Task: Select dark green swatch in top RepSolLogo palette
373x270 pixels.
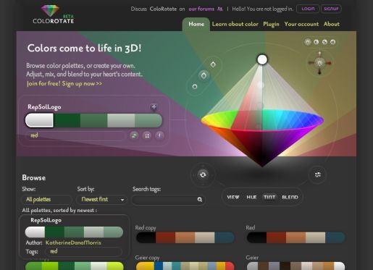Action: [67, 120]
